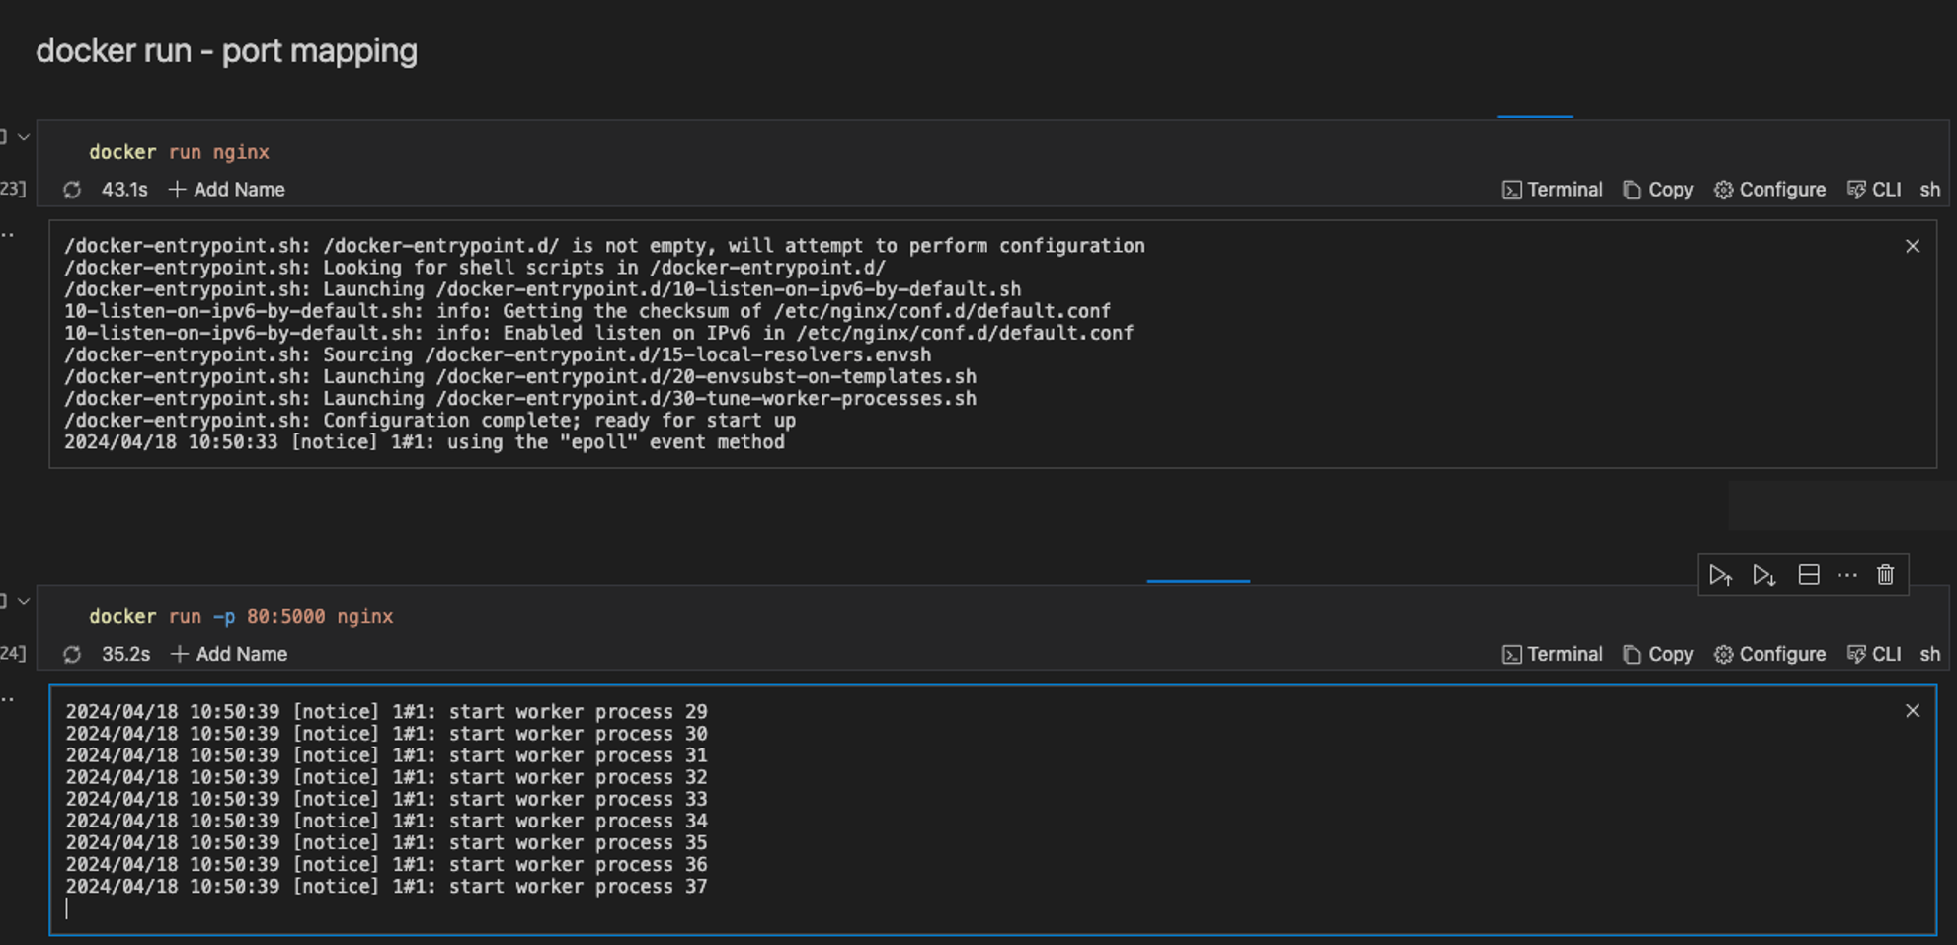This screenshot has width=1957, height=945.
Task: Delete the cell with the trash icon
Action: (x=1885, y=574)
